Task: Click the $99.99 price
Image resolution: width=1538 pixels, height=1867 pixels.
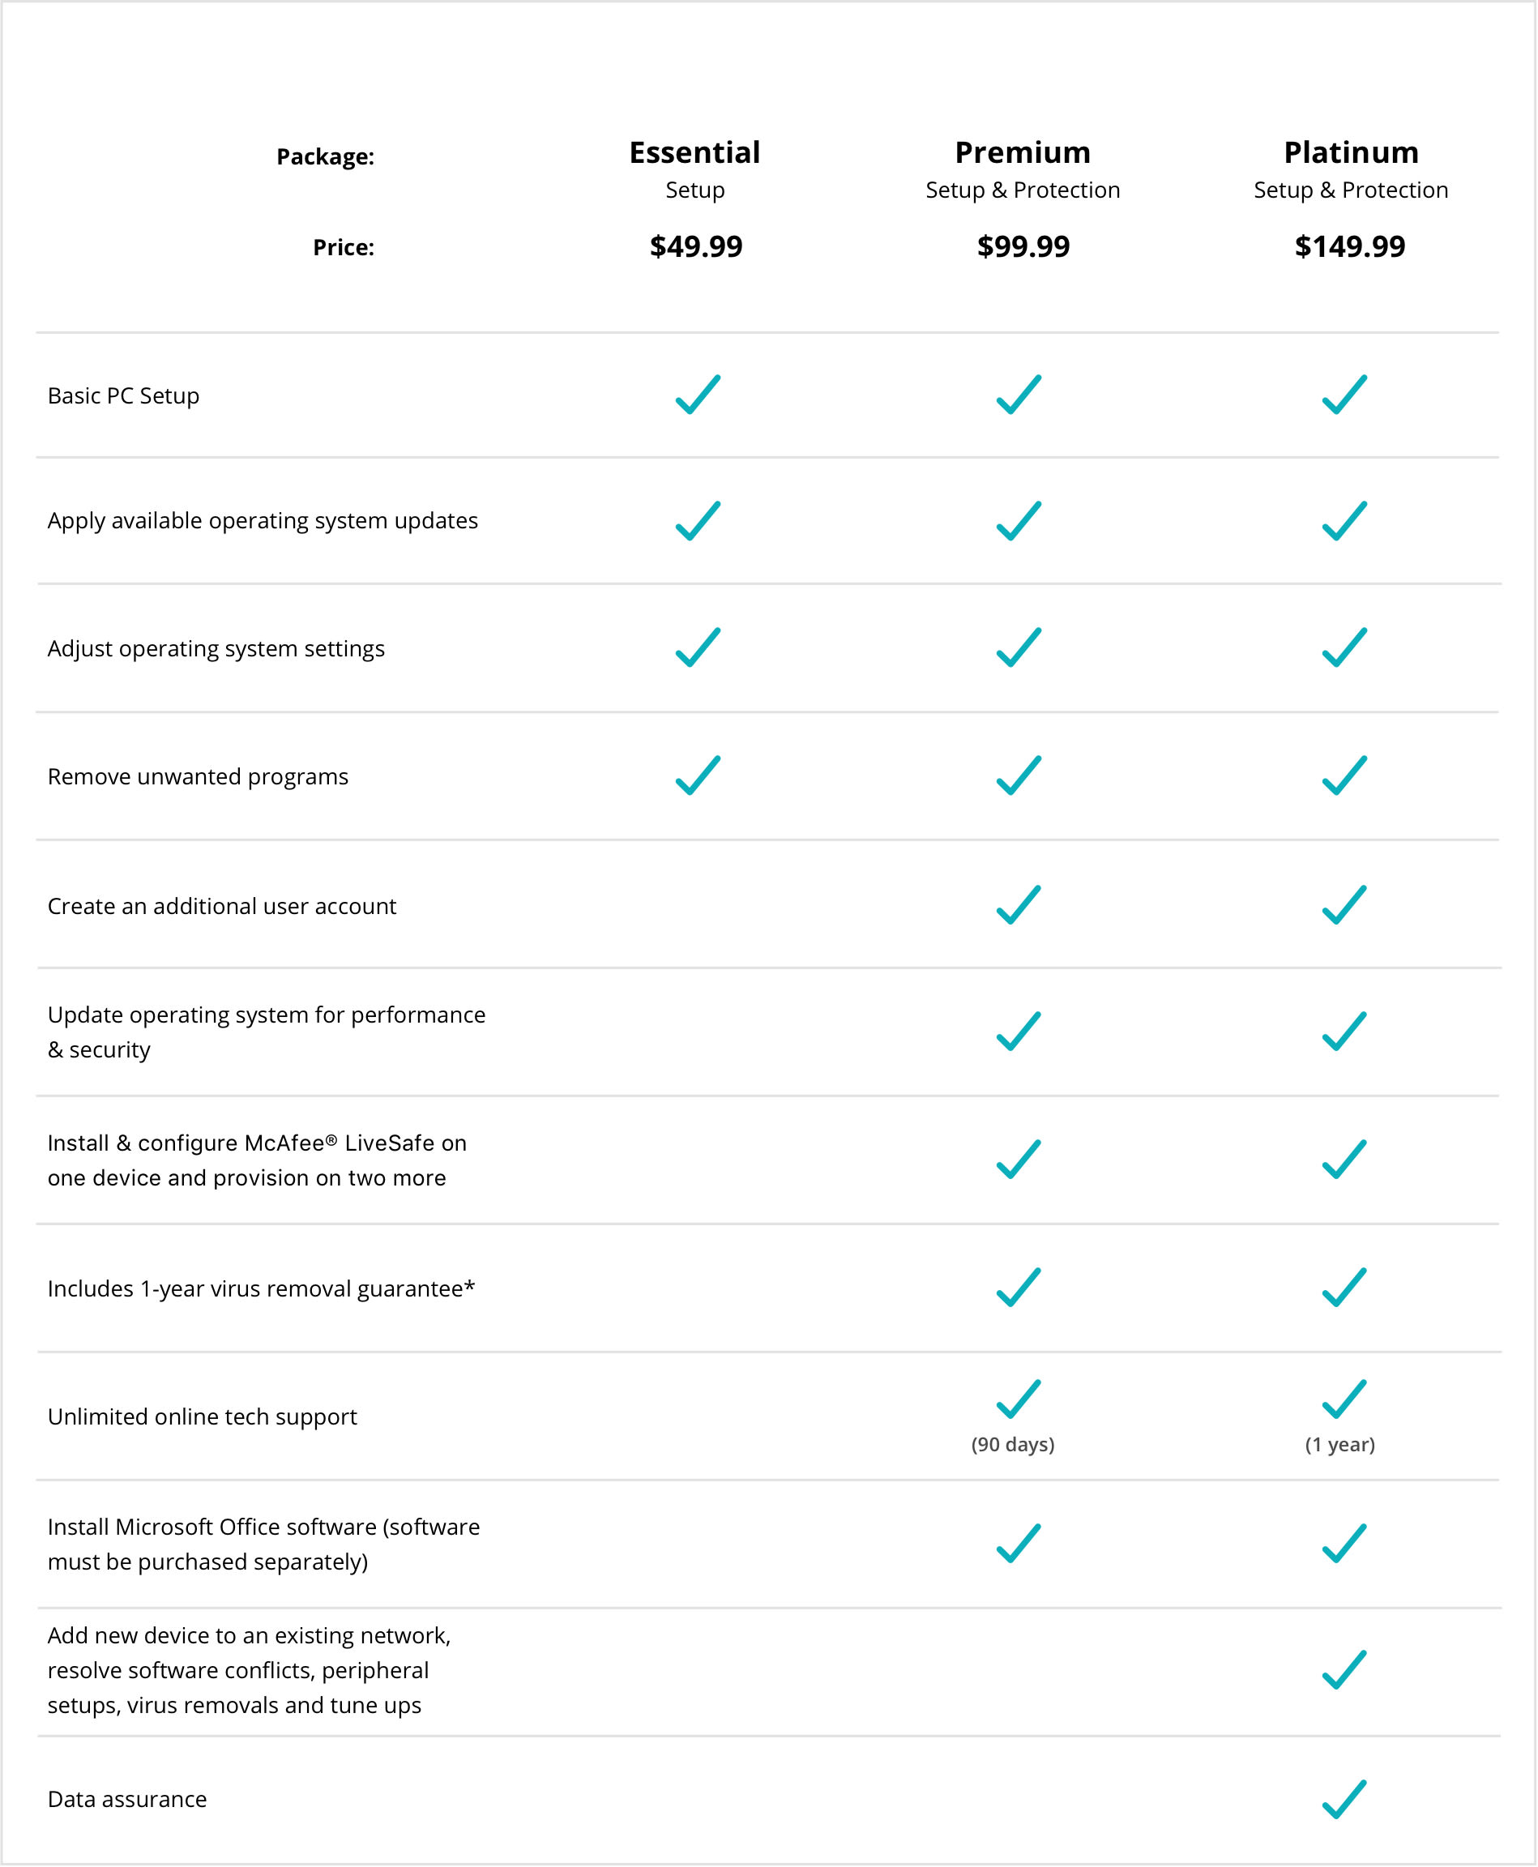Action: click(x=1023, y=246)
